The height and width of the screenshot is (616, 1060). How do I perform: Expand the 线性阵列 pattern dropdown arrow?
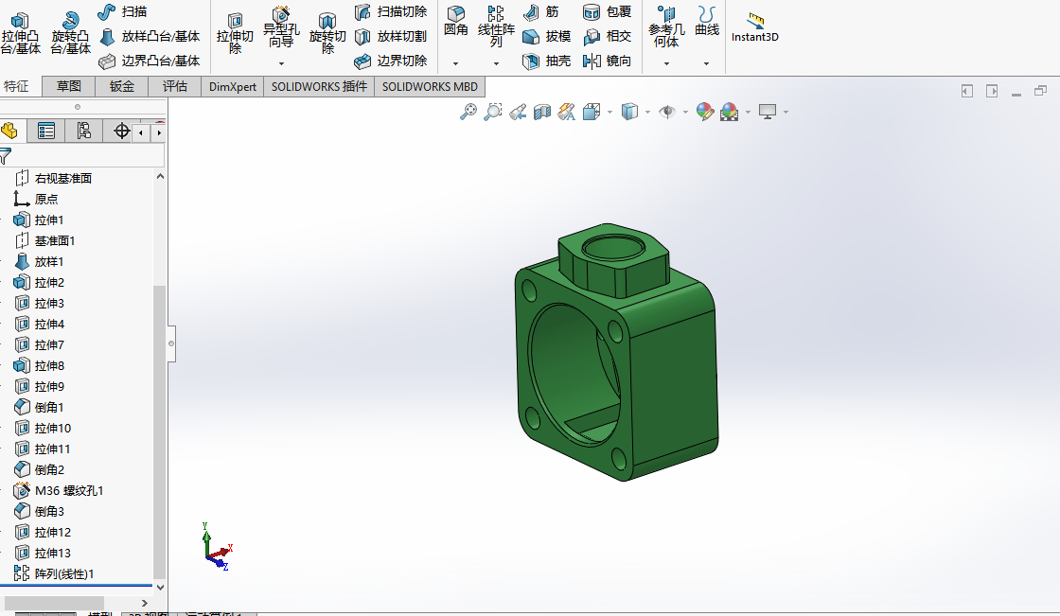coord(496,63)
